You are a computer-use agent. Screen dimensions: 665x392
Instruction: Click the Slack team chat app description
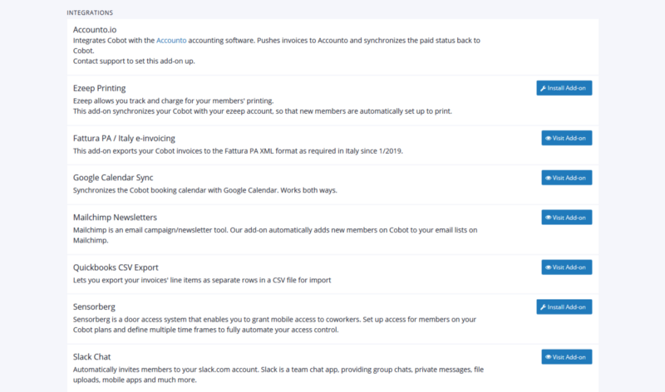click(278, 375)
